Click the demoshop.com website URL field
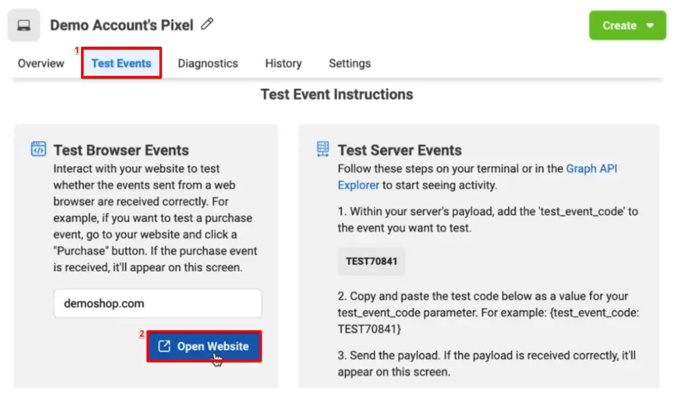The height and width of the screenshot is (397, 674). click(x=157, y=303)
